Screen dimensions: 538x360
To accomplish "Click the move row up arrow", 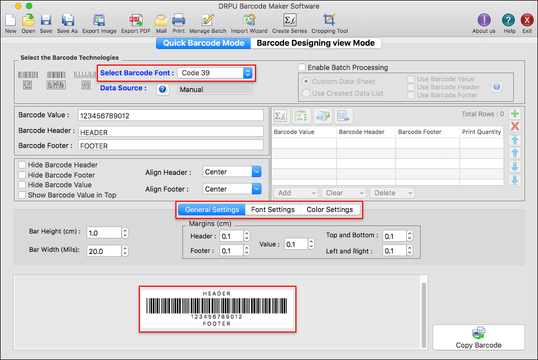I will pos(514,153).
